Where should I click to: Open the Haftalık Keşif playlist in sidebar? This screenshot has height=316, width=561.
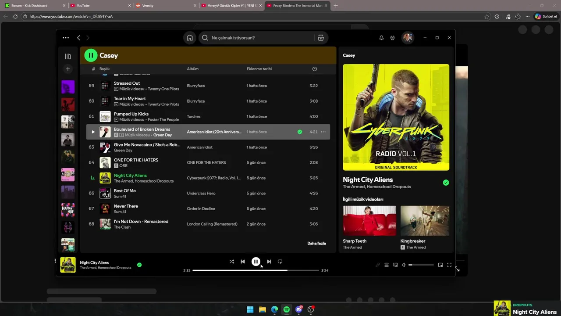click(68, 210)
